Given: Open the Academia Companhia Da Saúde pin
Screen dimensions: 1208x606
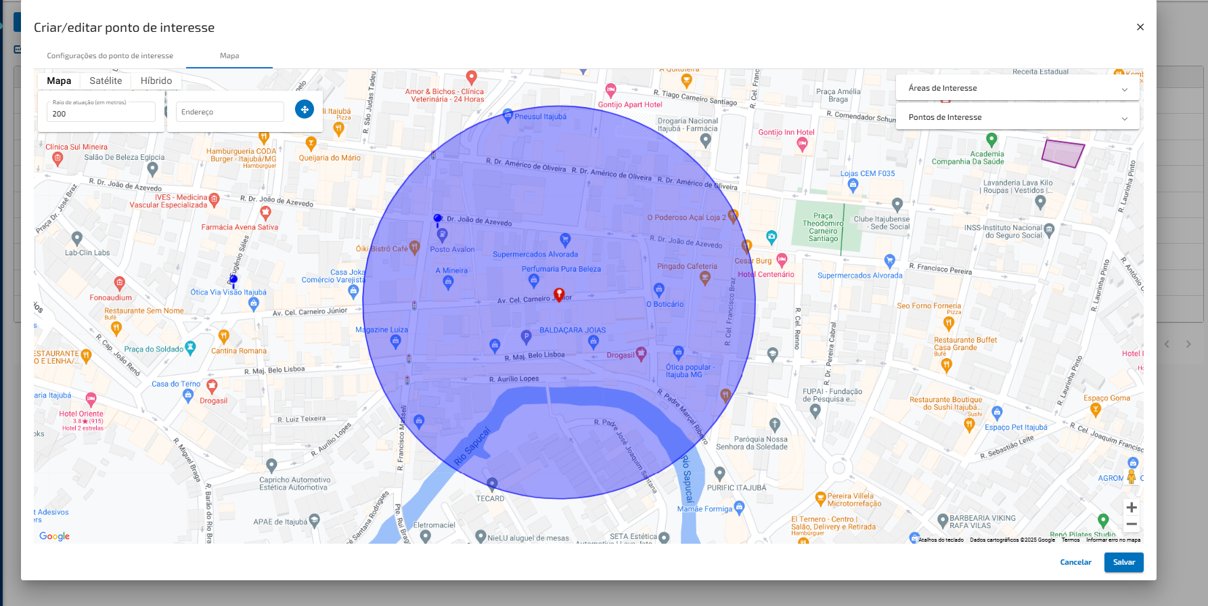Looking at the screenshot, I should tap(991, 140).
